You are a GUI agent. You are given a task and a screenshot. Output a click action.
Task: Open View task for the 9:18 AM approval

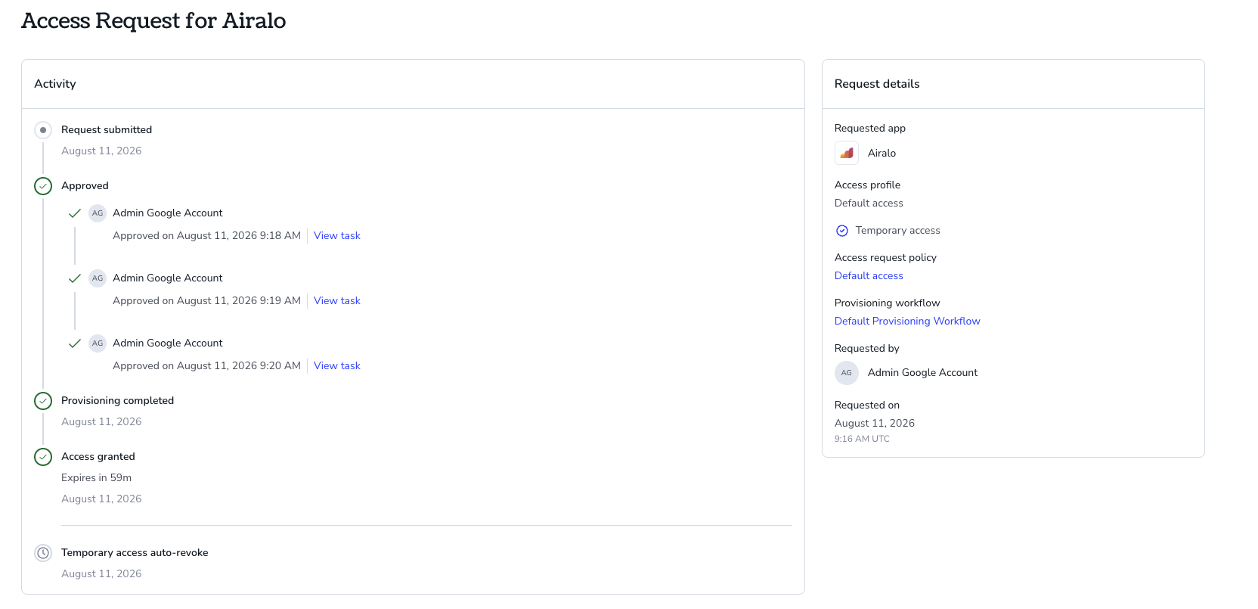coord(337,236)
